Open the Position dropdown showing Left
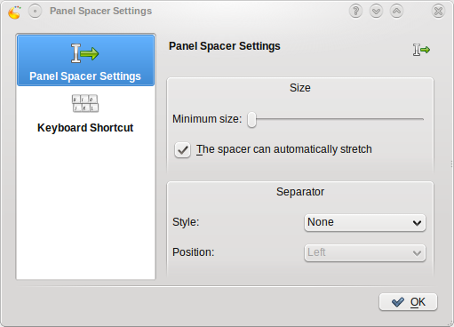 (365, 252)
